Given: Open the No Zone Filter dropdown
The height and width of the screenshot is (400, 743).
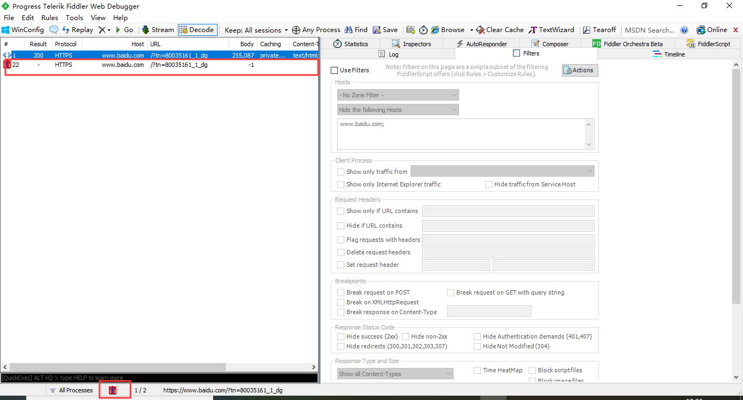Looking at the screenshot, I should pyautogui.click(x=398, y=95).
